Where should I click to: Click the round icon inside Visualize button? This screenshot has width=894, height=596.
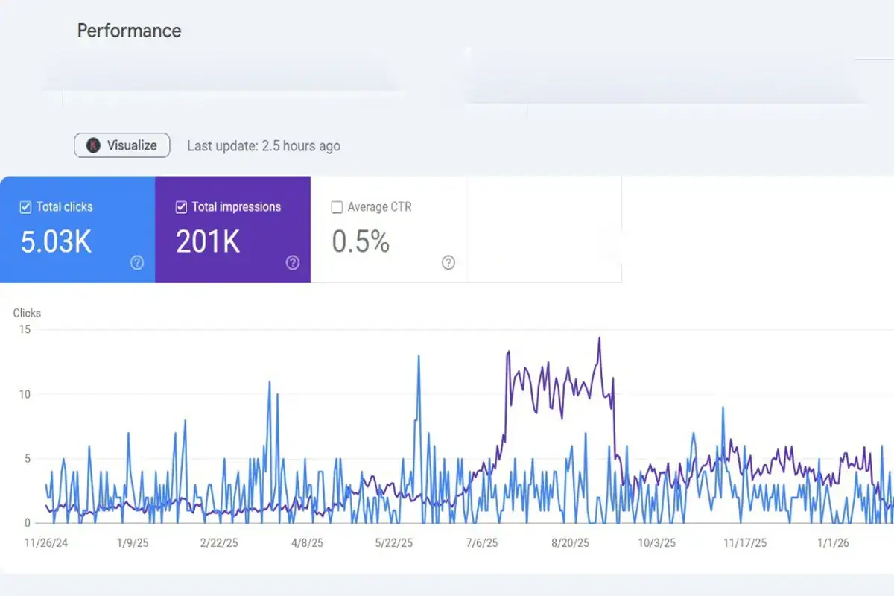(93, 145)
